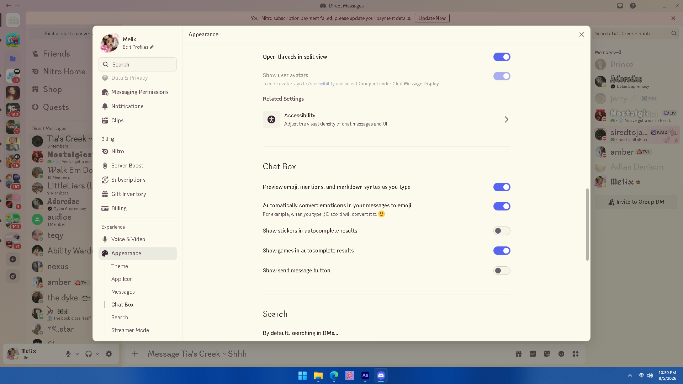Screen dimensions: 683x384
Task: Open Subscriptions settings
Action: [138, 180]
